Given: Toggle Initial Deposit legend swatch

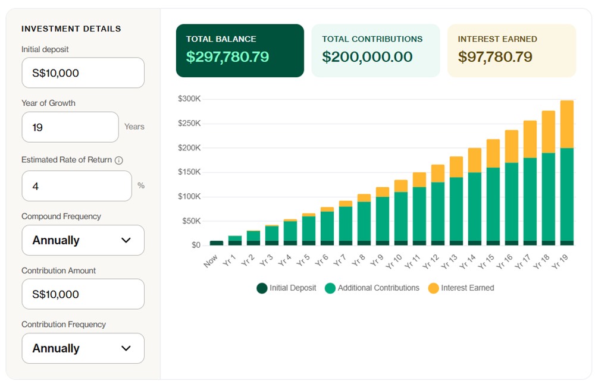Looking at the screenshot, I should (x=262, y=288).
